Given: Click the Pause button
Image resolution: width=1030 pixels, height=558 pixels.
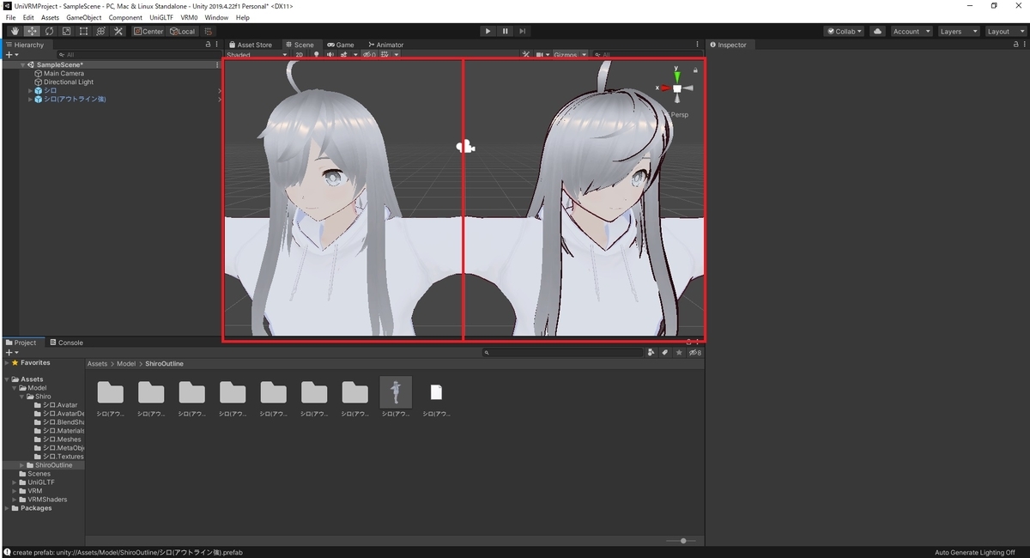Looking at the screenshot, I should point(506,31).
